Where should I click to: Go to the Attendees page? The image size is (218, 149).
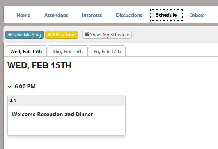(56, 15)
